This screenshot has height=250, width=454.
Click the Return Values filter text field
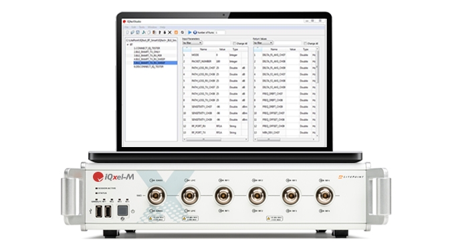tap(288, 43)
